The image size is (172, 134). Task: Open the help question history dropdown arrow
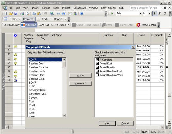[x=162, y=8]
